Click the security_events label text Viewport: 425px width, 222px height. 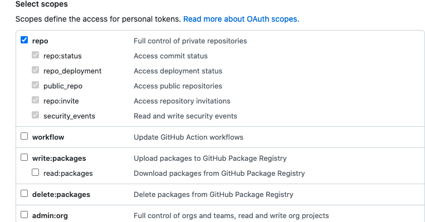pyautogui.click(x=70, y=116)
